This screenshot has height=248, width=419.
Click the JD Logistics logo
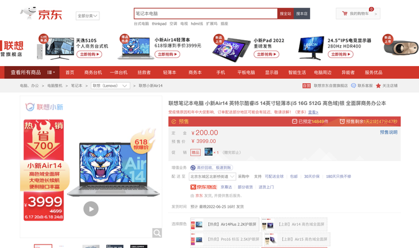point(203,187)
